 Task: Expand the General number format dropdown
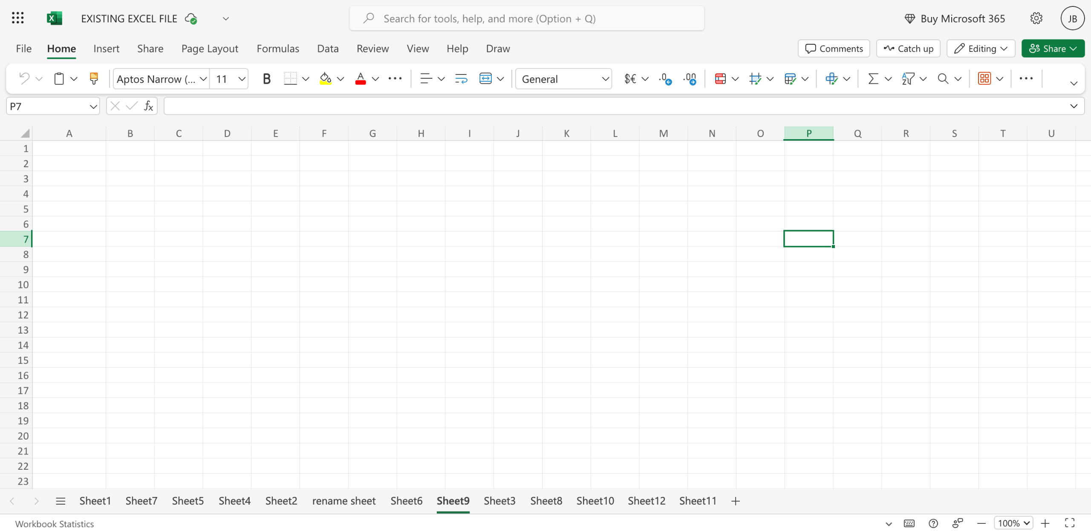[x=605, y=79]
